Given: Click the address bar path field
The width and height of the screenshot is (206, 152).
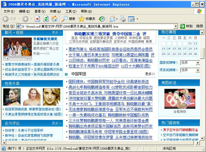Looking at the screenshot, I should click(97, 27).
